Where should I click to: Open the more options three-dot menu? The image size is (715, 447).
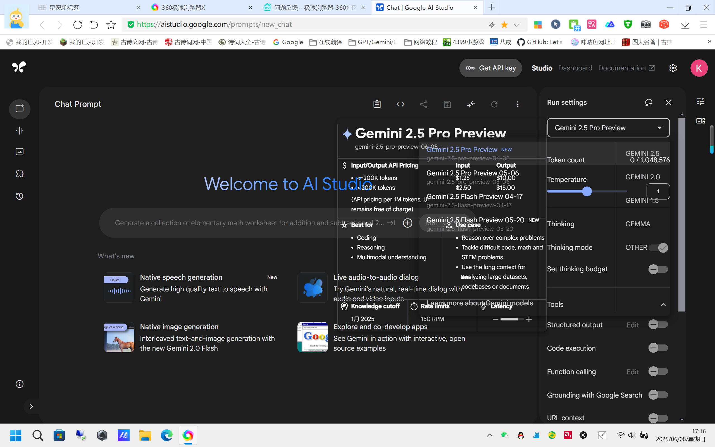click(518, 104)
